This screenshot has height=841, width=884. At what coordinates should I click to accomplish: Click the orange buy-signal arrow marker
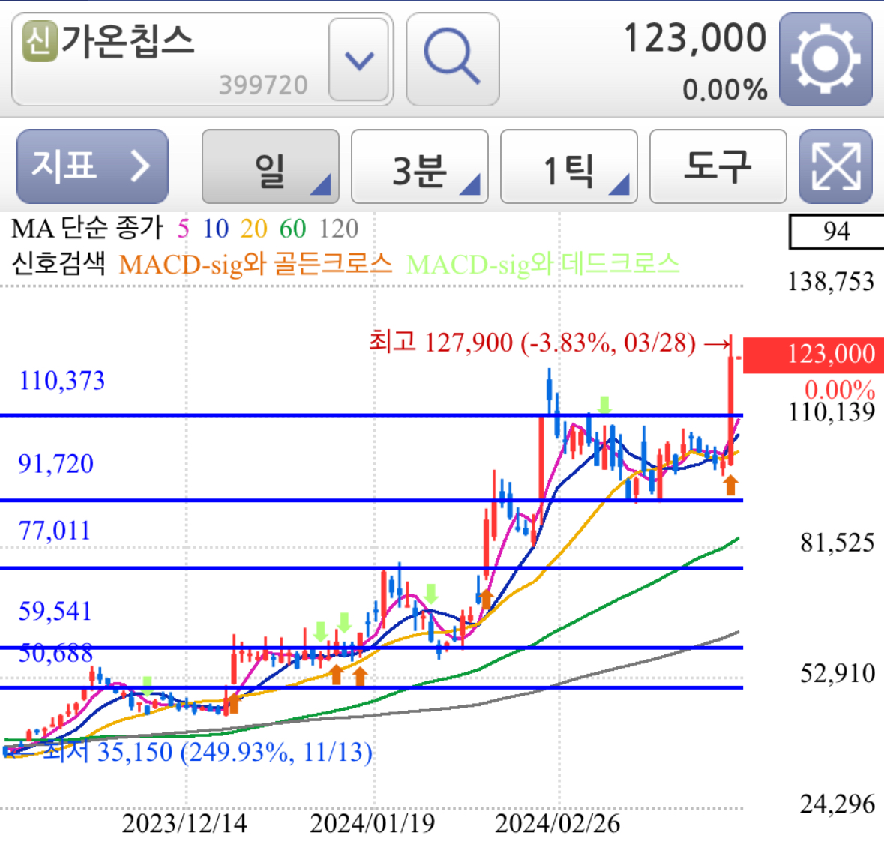pos(729,486)
